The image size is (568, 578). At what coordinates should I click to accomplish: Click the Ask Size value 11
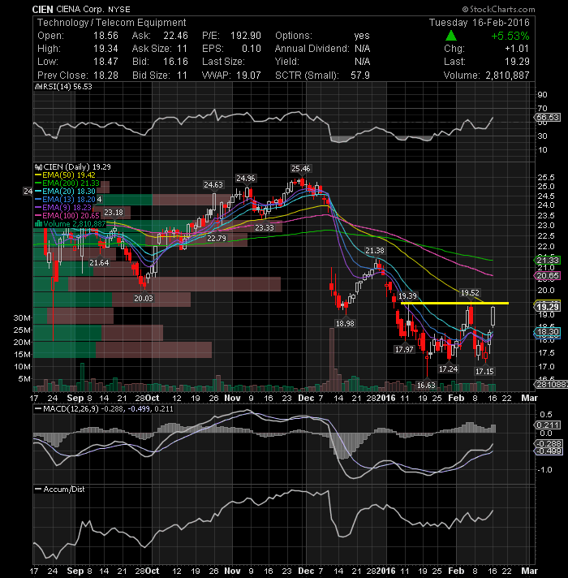coord(182,49)
